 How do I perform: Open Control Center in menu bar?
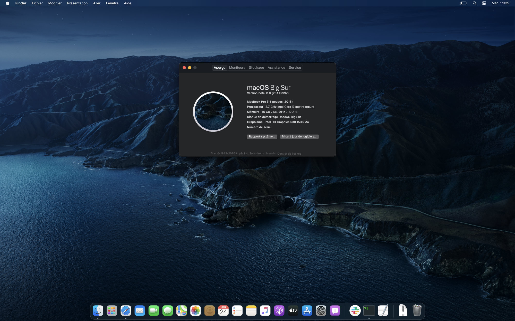tap(484, 3)
